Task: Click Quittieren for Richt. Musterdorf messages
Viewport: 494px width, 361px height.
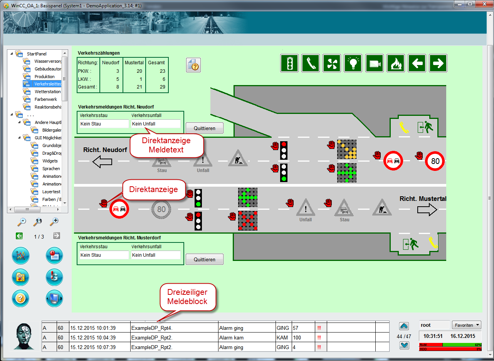Action: pyautogui.click(x=205, y=259)
